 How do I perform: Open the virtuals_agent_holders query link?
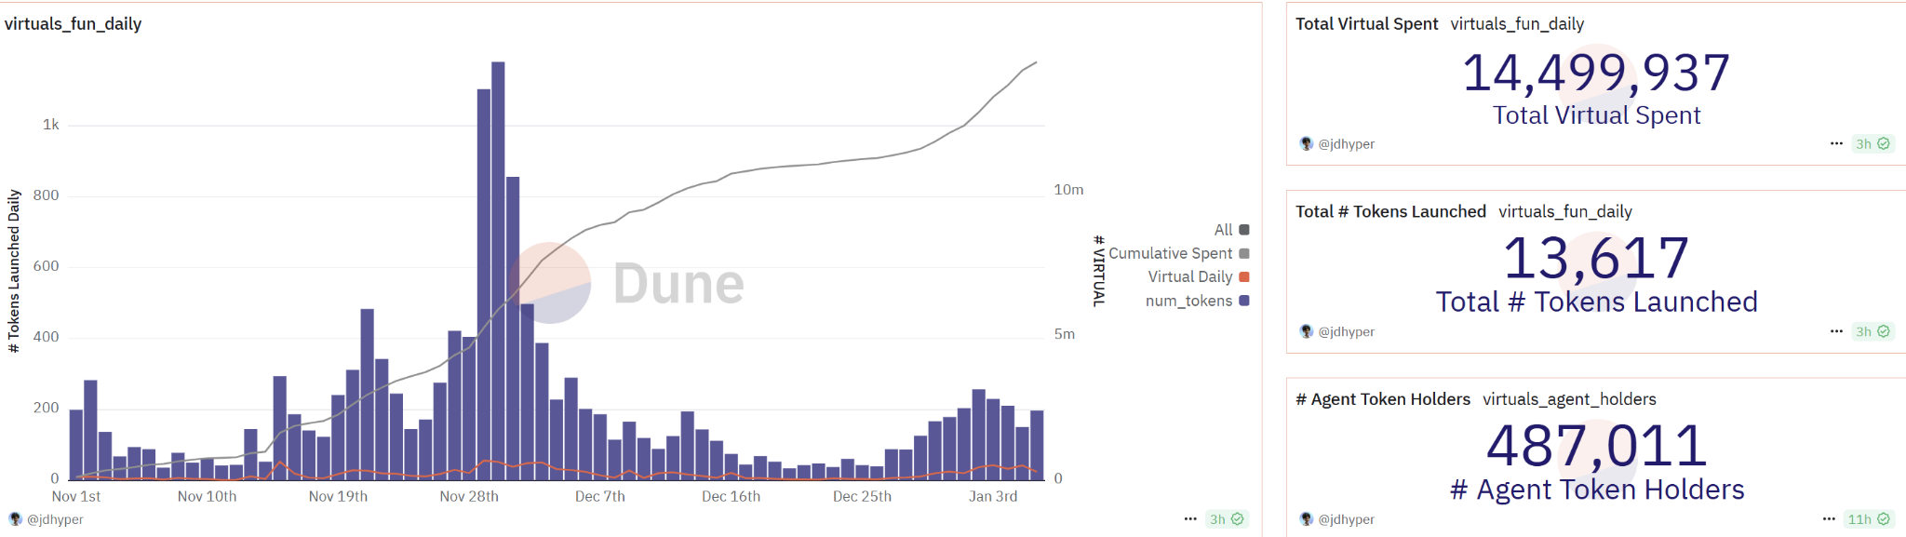[x=1569, y=399]
